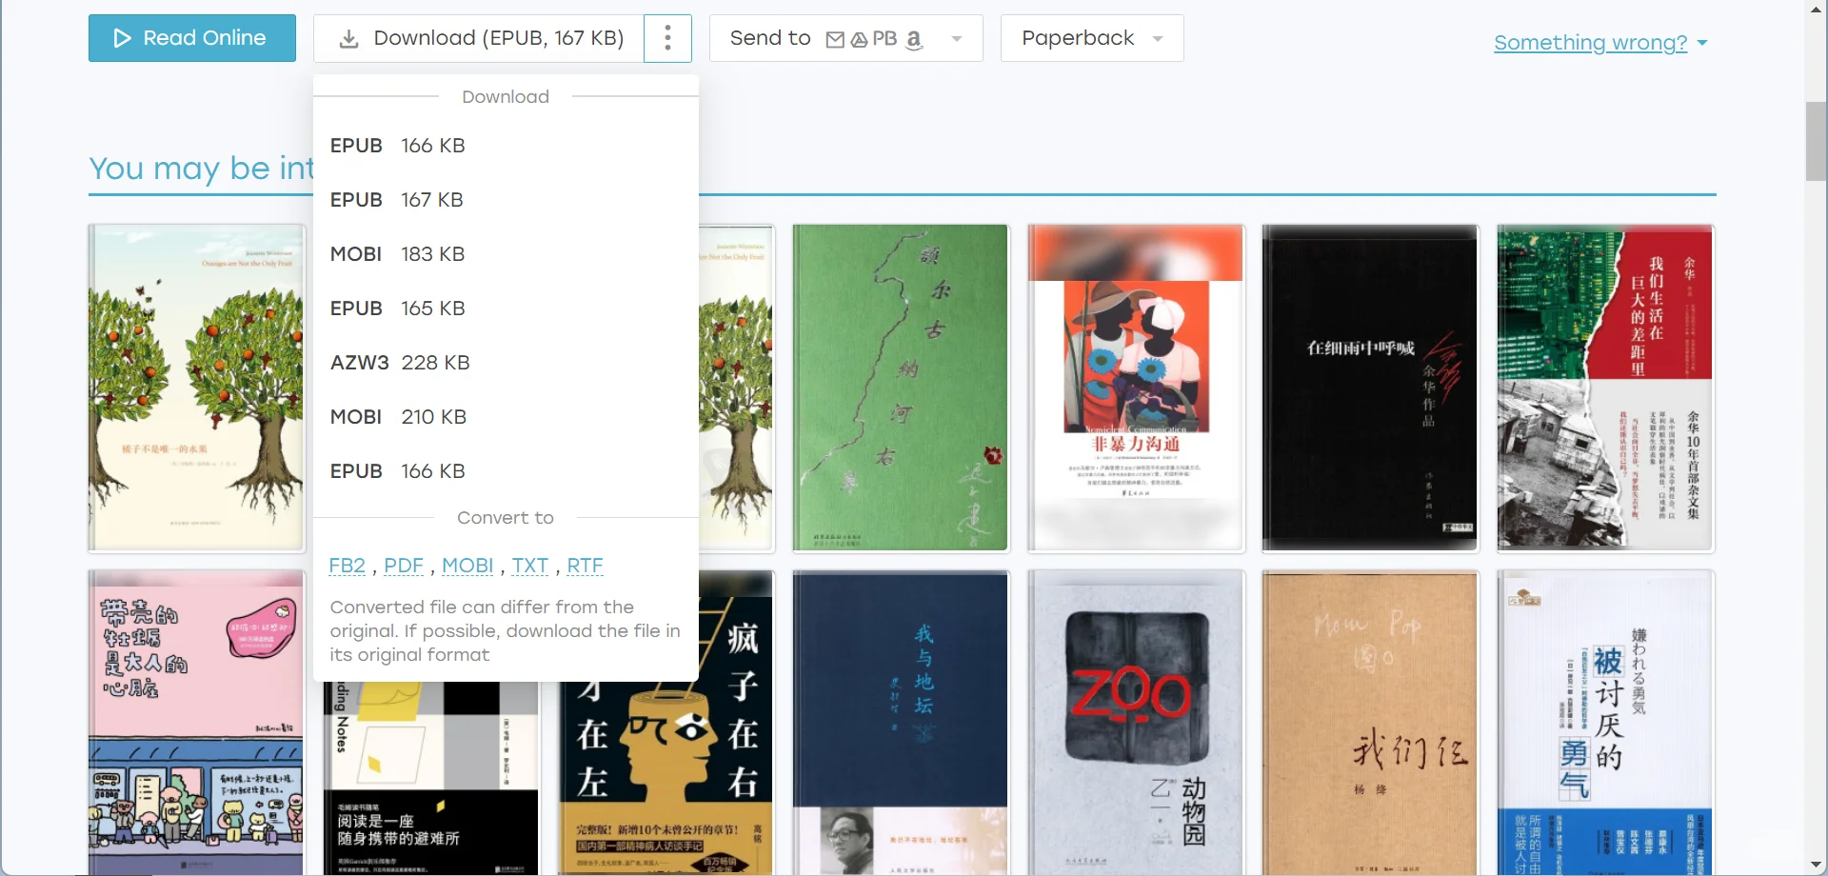This screenshot has height=876, width=1828.
Task: Open the Something wrong? link
Action: click(x=1590, y=43)
